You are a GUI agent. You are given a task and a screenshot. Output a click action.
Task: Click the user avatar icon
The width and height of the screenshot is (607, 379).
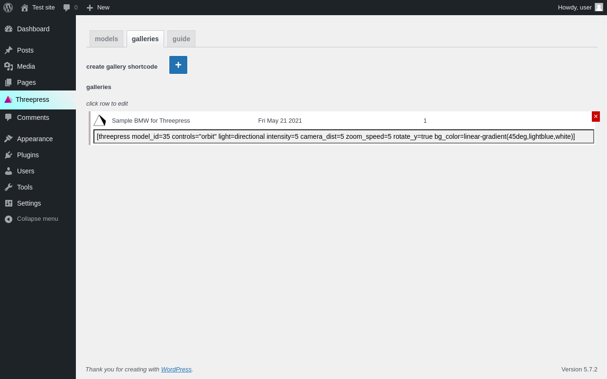599,7
